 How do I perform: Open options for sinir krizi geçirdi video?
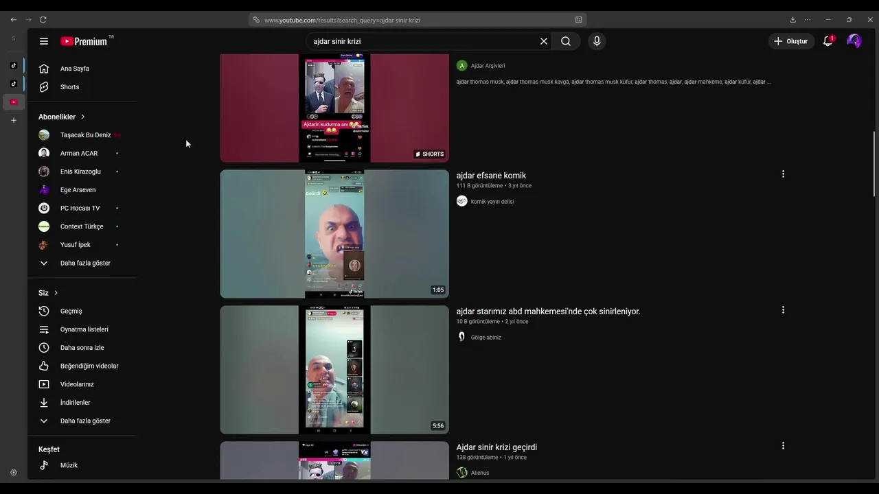point(783,446)
